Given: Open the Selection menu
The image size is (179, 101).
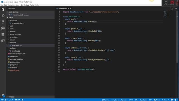Looking at the screenshot, I should coord(11,5).
